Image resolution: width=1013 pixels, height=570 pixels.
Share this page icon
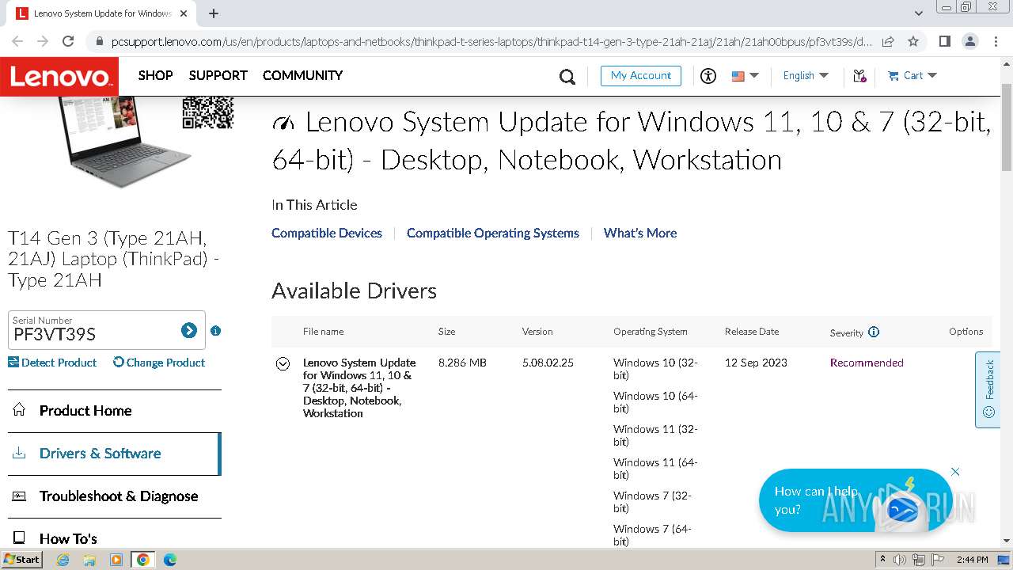888,41
